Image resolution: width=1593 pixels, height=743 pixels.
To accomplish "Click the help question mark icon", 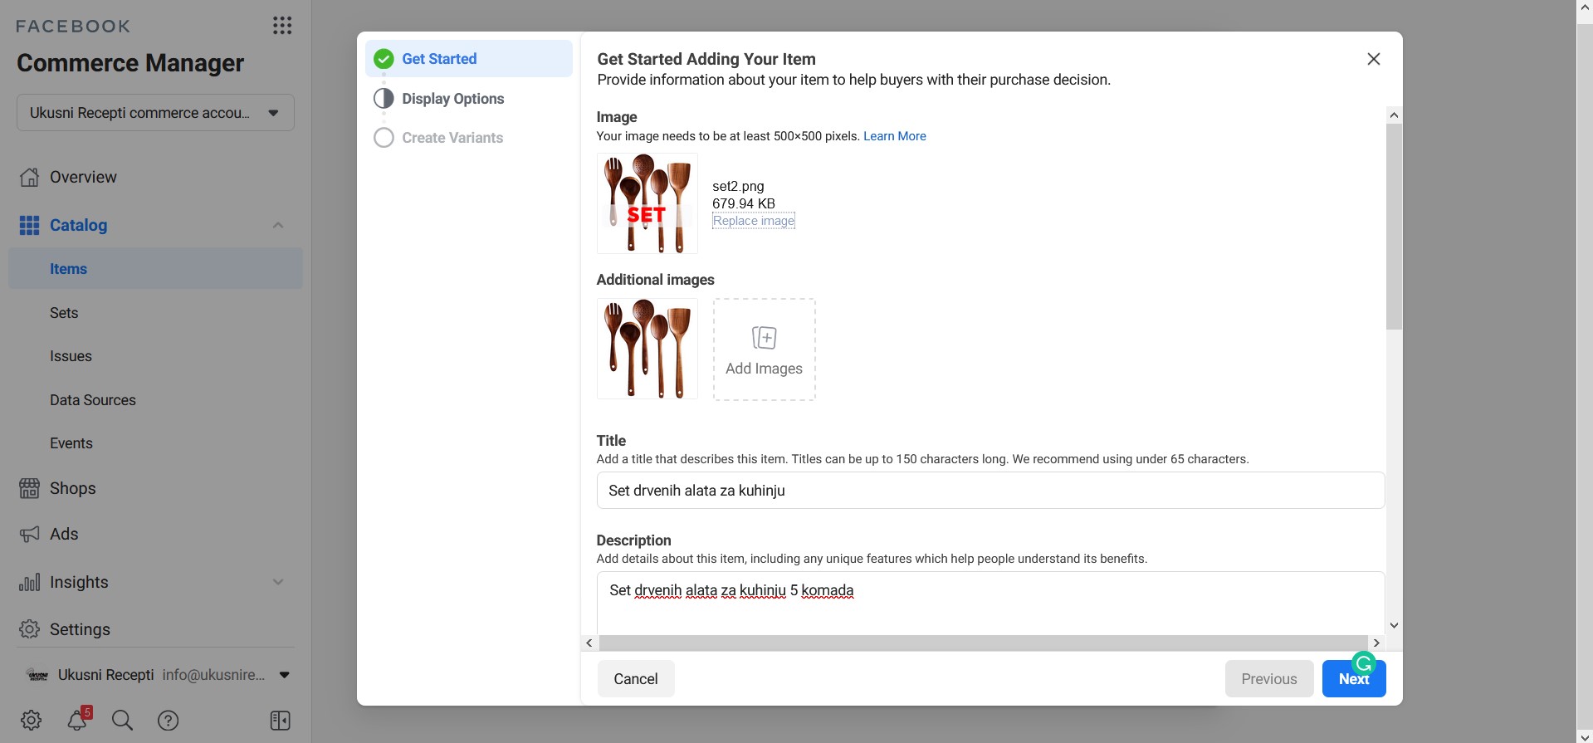I will (169, 720).
